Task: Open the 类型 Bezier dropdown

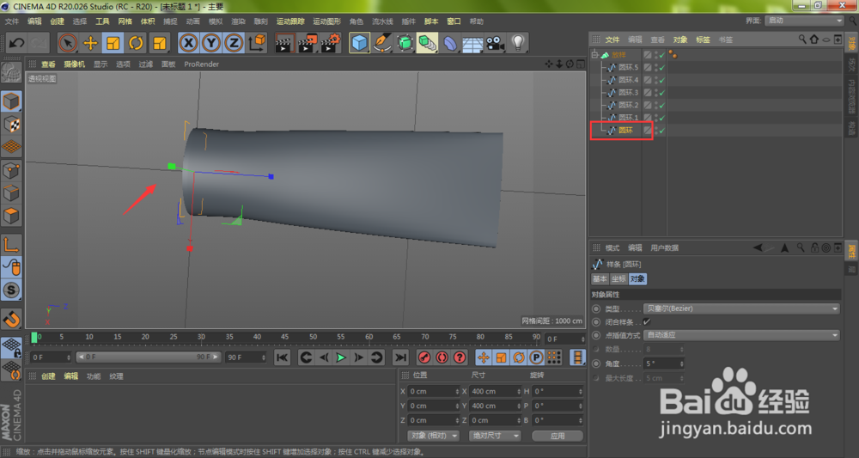Action: (x=742, y=309)
